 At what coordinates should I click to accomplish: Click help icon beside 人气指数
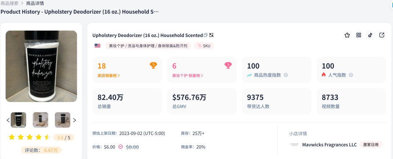tap(351, 75)
